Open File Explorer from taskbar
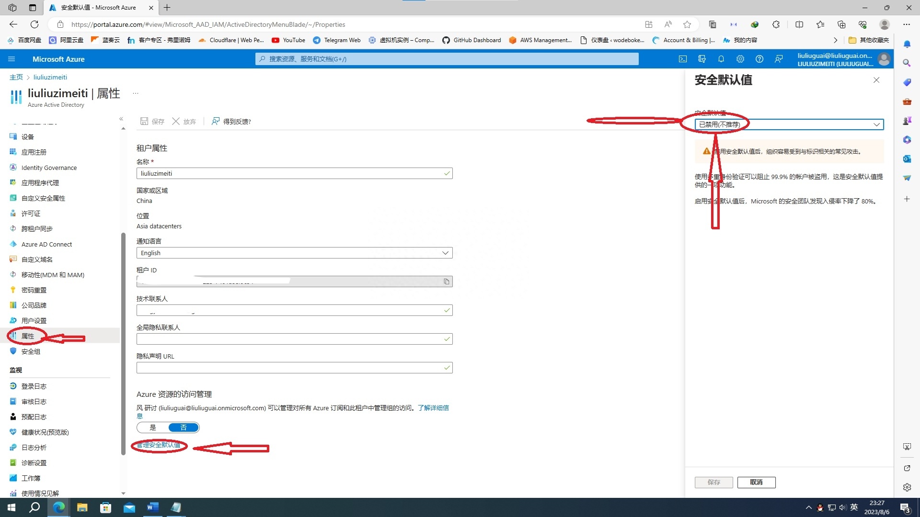This screenshot has width=920, height=517. click(x=82, y=507)
